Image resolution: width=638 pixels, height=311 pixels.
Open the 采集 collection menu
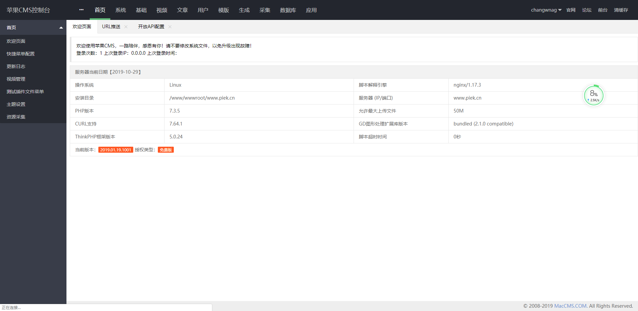(x=265, y=10)
